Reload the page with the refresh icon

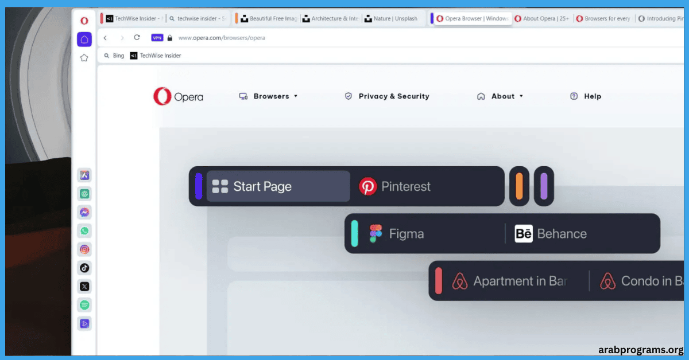pos(137,37)
